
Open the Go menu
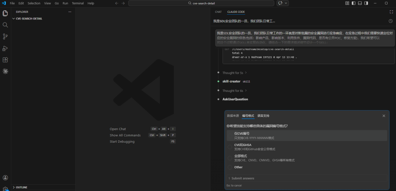(x=57, y=3)
